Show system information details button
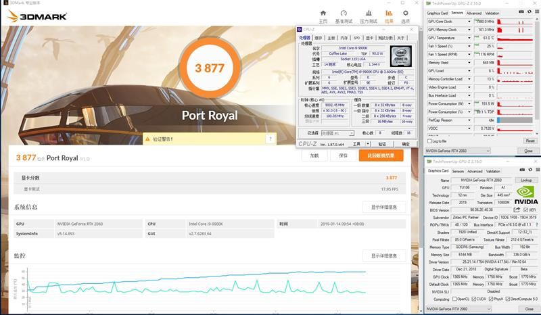This screenshot has width=541, height=315. (x=384, y=207)
